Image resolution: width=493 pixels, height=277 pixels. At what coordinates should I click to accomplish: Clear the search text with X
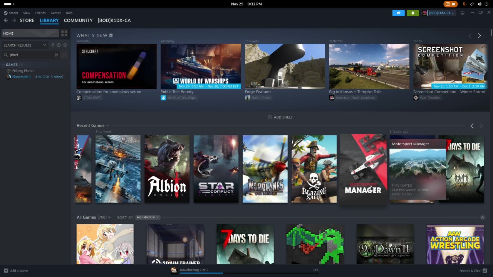(x=56, y=55)
